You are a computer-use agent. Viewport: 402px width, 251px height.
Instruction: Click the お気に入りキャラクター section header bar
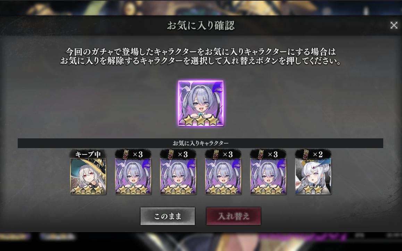201,143
